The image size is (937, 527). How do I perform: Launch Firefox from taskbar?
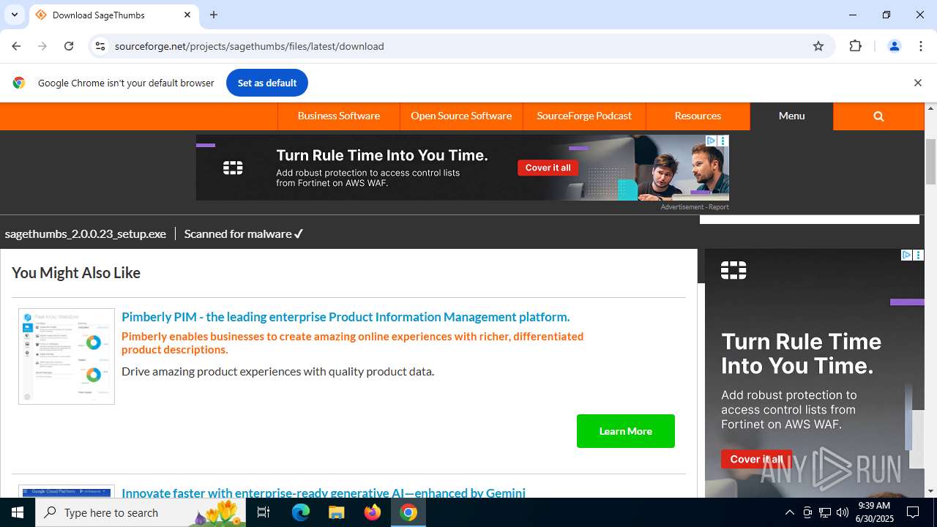(373, 512)
